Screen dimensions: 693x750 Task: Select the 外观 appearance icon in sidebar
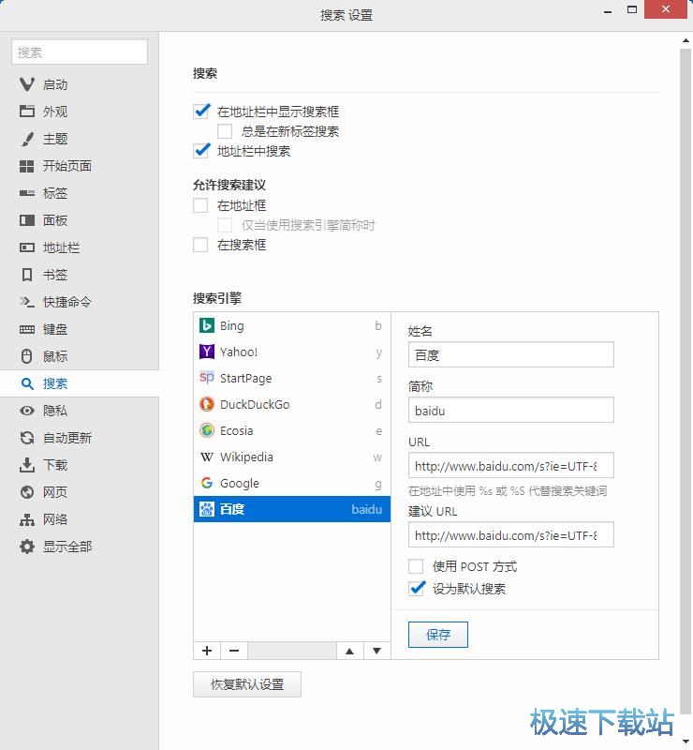coord(27,112)
